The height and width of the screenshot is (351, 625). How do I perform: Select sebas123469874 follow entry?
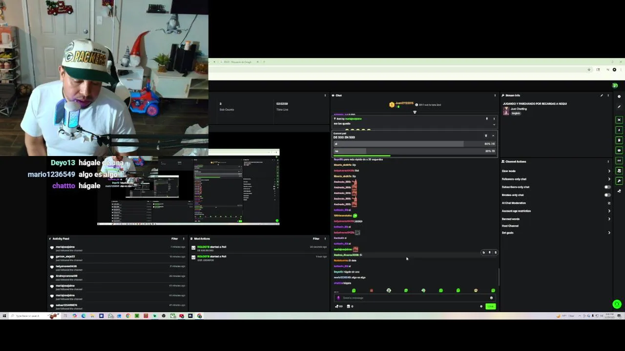click(x=117, y=307)
